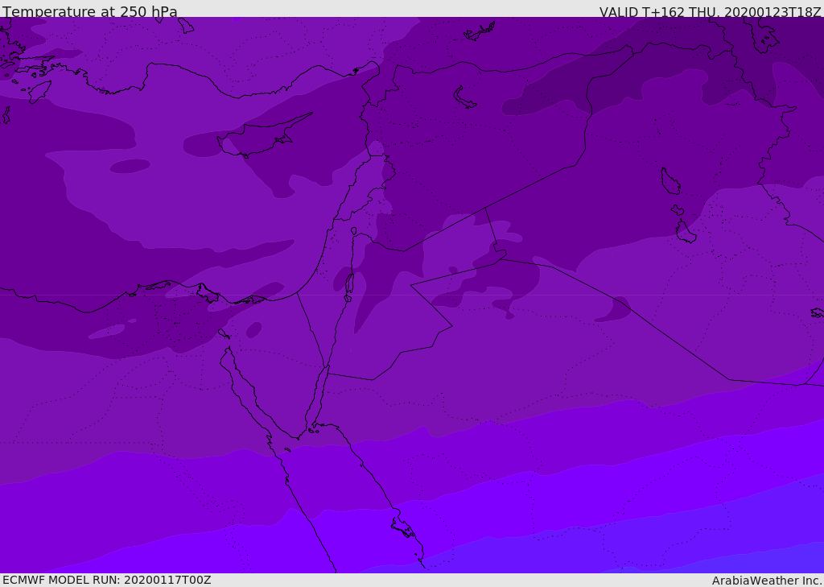Click the 'ECMWF MODEL RUN: 20200117T00Z' footer text
The height and width of the screenshot is (587, 824).
click(x=107, y=580)
